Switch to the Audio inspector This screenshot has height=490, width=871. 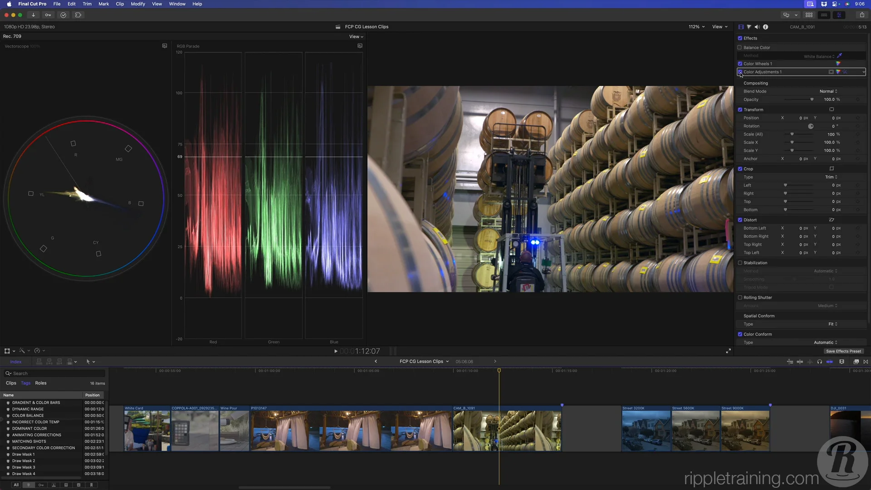[757, 27]
